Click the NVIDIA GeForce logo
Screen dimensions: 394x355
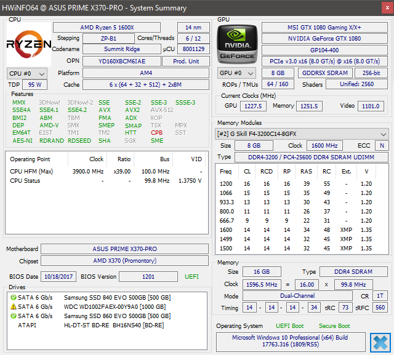click(x=237, y=44)
